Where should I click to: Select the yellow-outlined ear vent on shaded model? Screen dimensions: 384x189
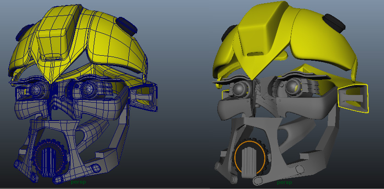353,99
